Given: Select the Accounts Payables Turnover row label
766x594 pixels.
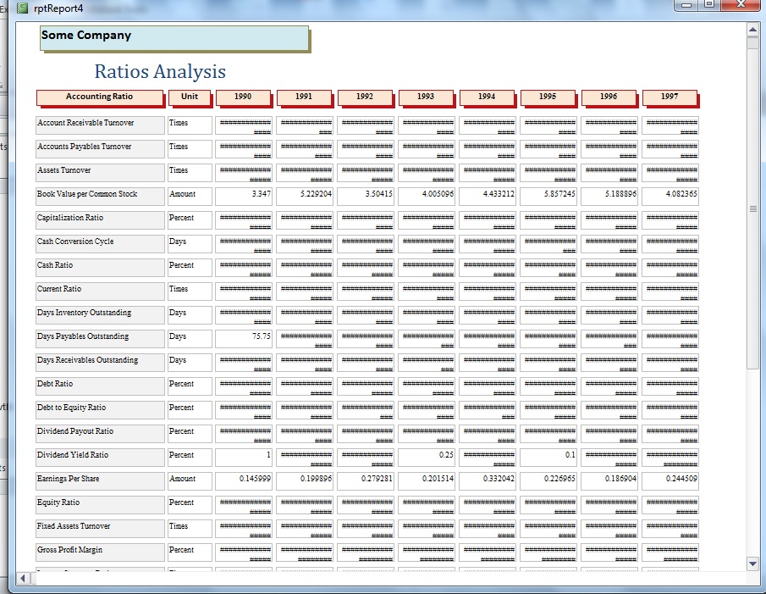Looking at the screenshot, I should [x=100, y=148].
